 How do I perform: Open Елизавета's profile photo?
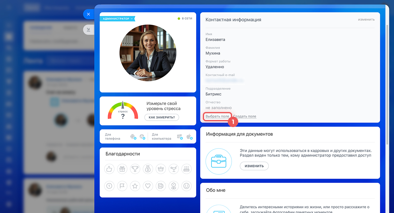tap(148, 53)
